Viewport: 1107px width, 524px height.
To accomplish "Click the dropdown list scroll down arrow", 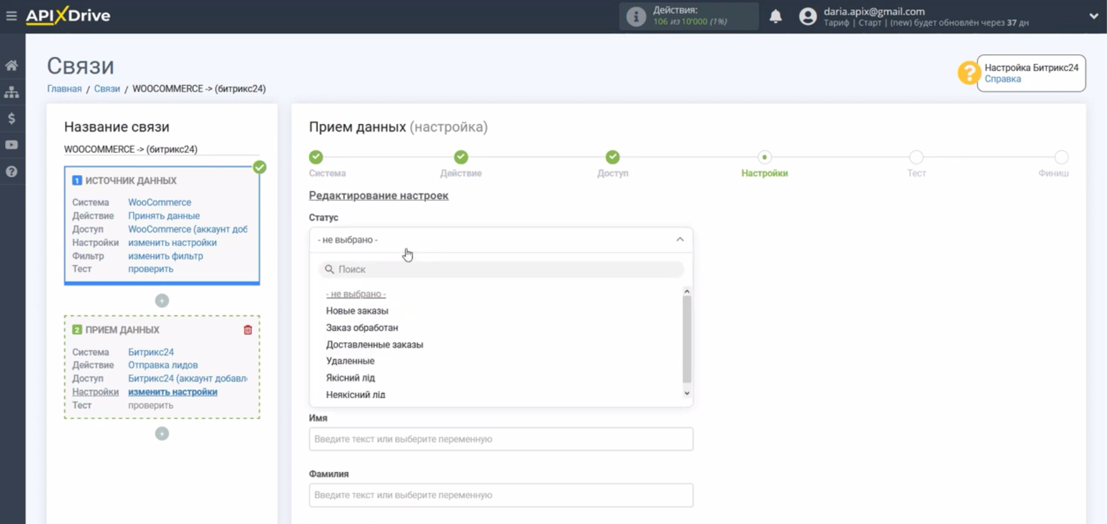I will 687,394.
